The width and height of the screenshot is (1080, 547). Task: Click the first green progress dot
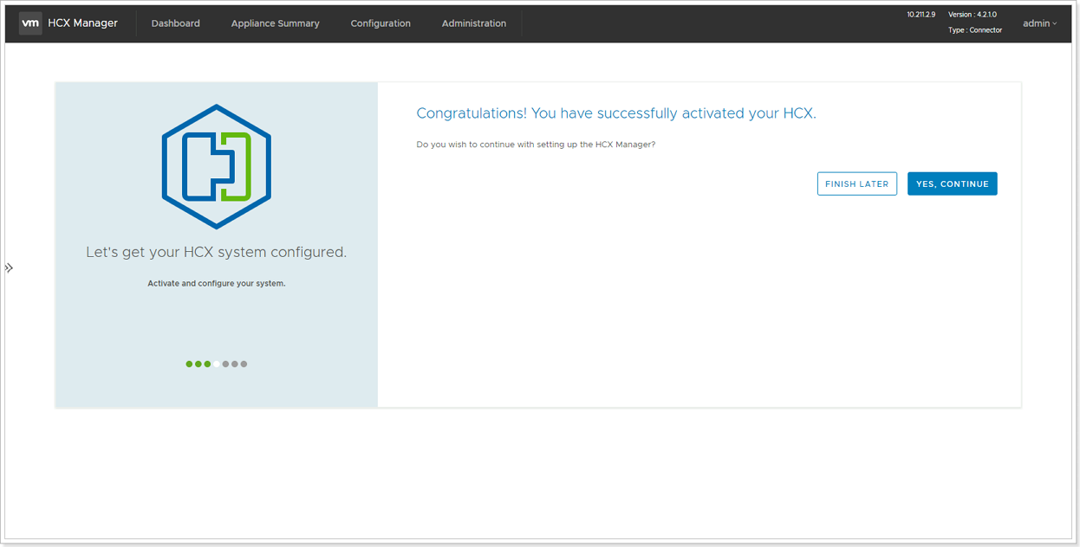pyautogui.click(x=188, y=364)
